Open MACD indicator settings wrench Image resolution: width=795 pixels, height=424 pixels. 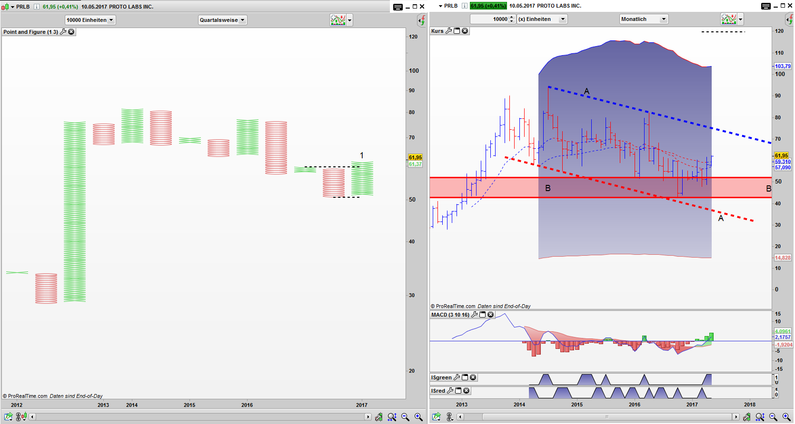(474, 315)
